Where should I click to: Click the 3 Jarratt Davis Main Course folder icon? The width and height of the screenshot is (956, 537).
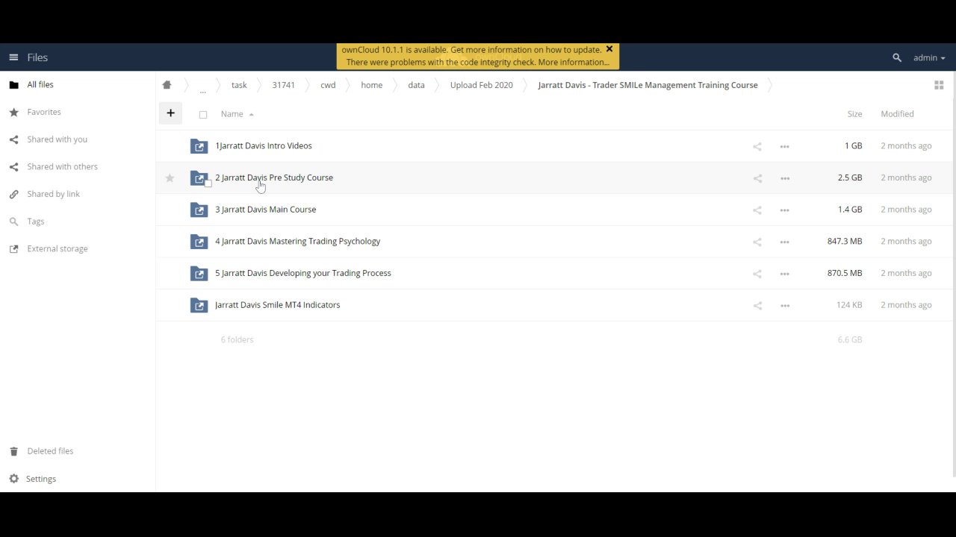click(x=199, y=210)
